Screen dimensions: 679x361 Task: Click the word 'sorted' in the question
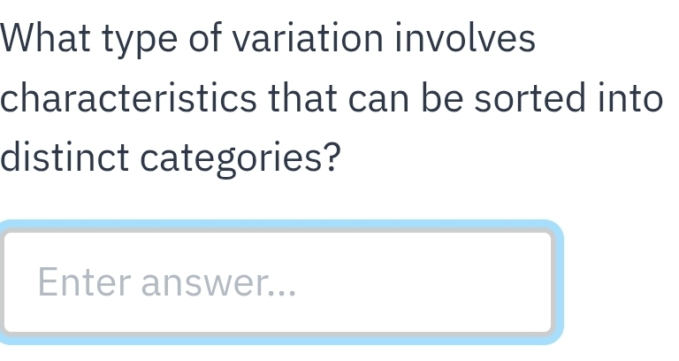pyautogui.click(x=530, y=98)
